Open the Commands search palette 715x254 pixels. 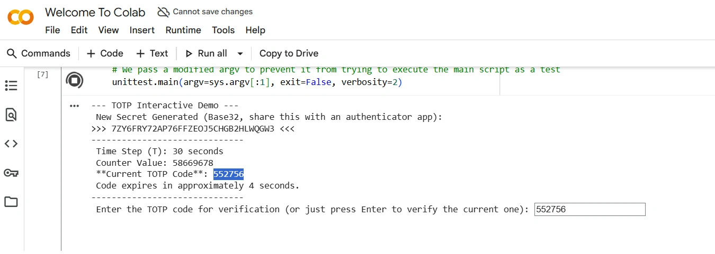(38, 53)
